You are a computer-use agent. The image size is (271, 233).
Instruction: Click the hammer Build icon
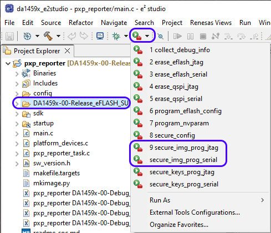(48, 36)
